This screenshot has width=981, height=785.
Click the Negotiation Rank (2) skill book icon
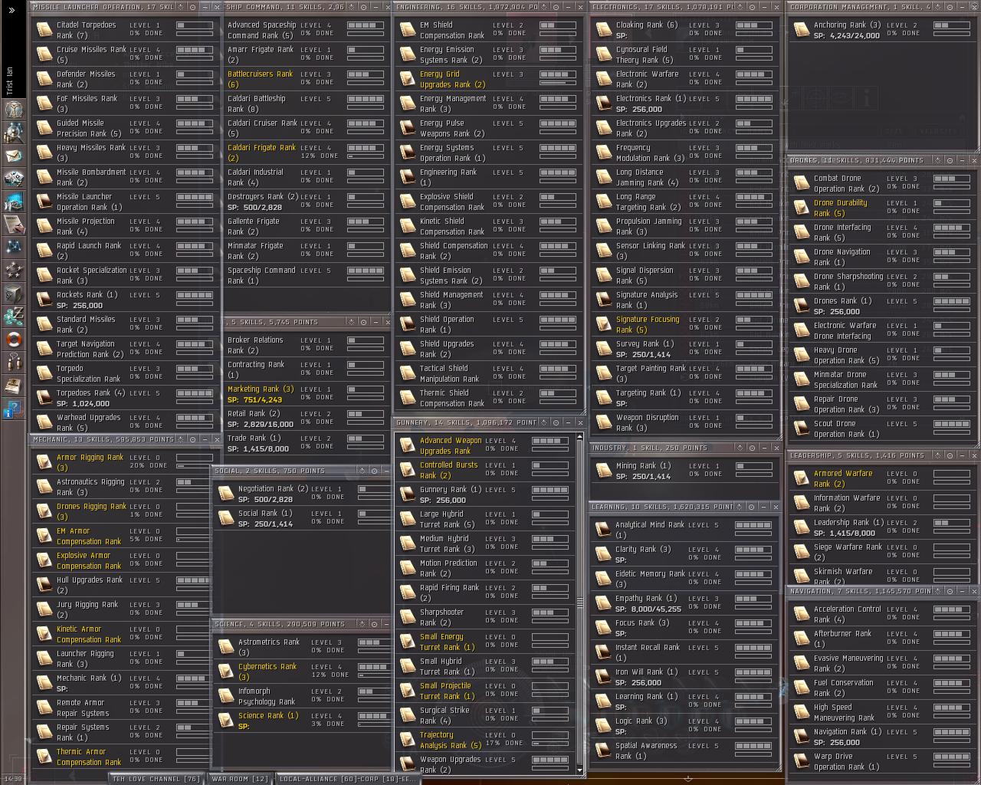(226, 494)
